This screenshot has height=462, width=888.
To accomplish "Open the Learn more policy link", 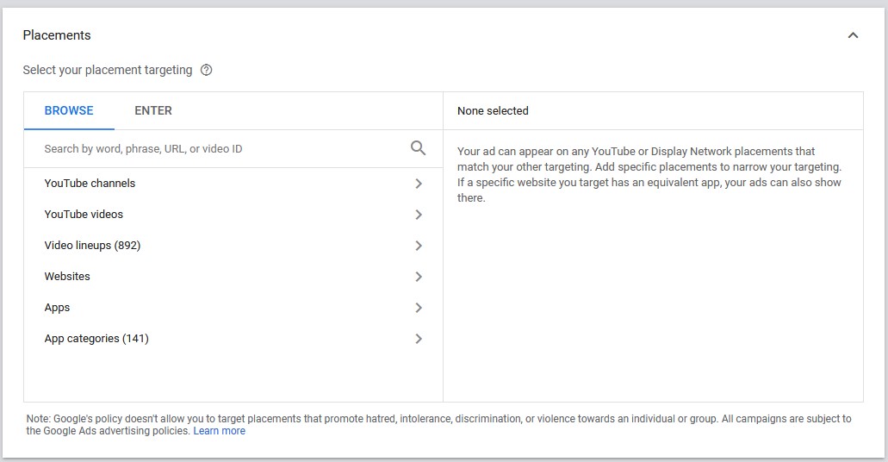I will point(219,431).
